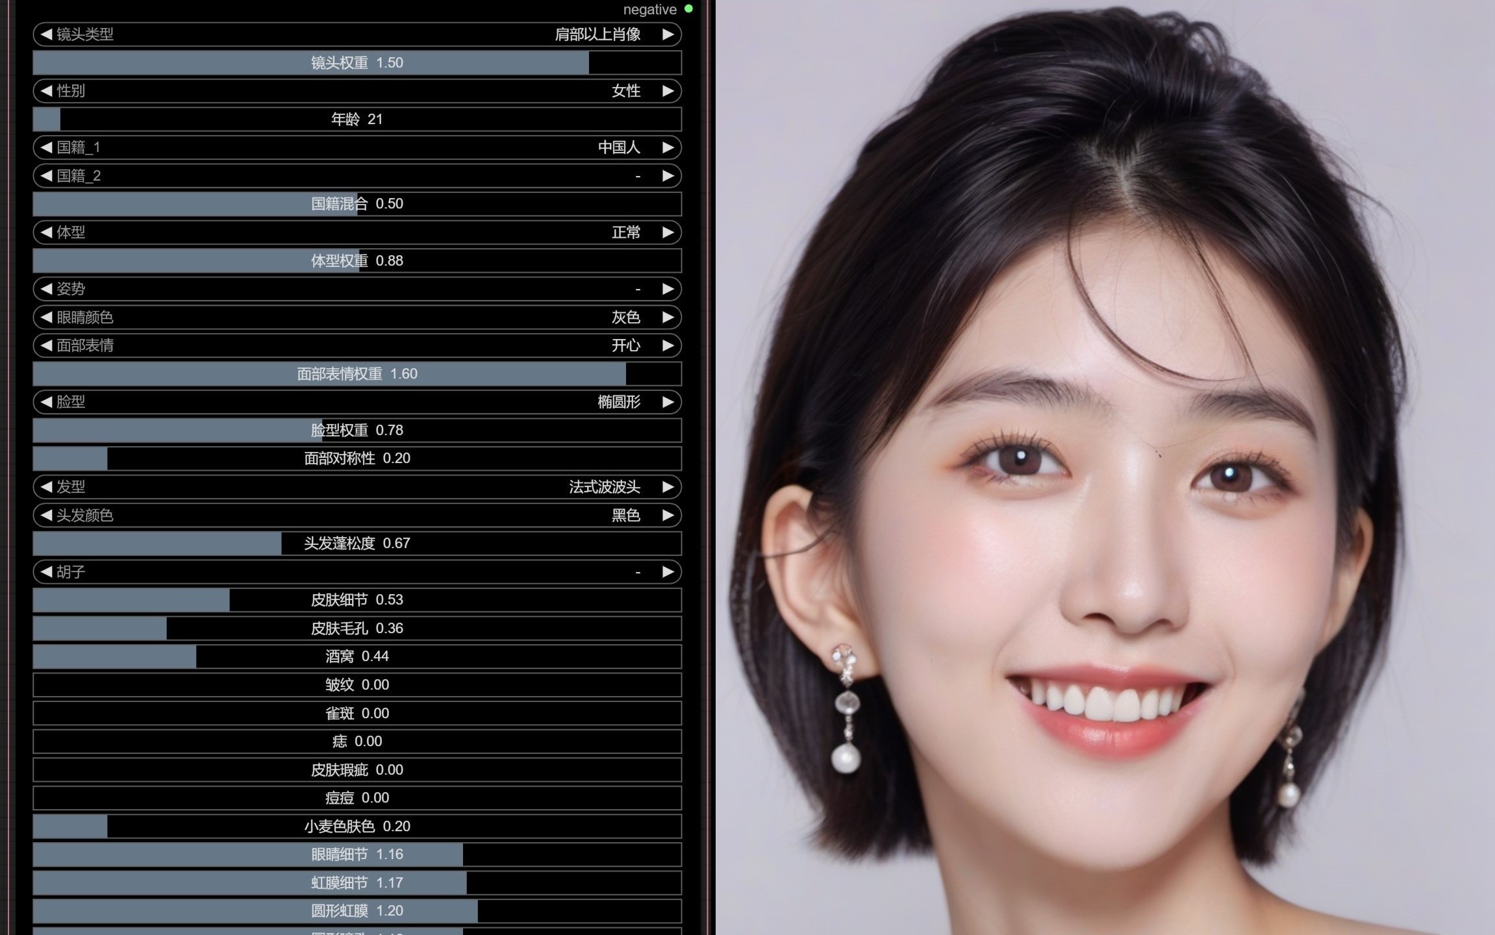The image size is (1495, 935).
Task: Adjust the 镜头权重 slider
Action: pyautogui.click(x=357, y=63)
